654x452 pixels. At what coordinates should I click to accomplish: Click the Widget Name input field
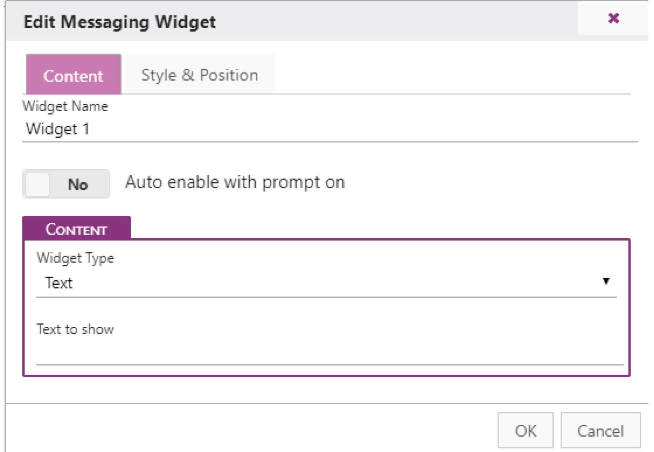[x=329, y=129]
